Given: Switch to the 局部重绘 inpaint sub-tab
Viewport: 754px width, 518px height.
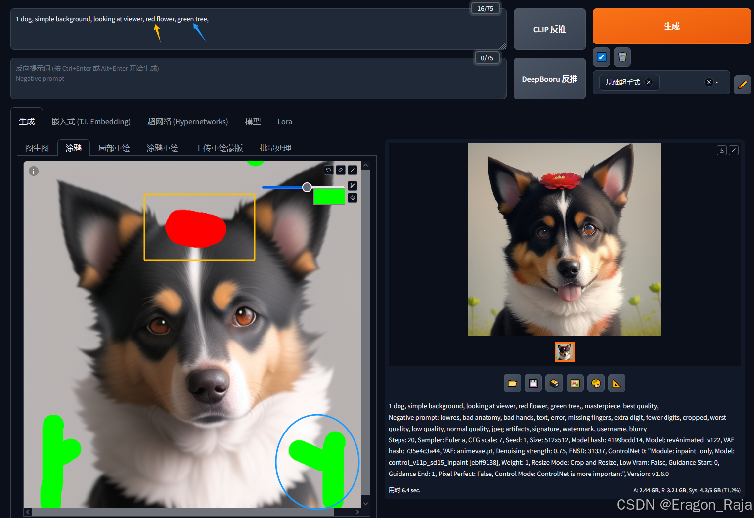Looking at the screenshot, I should (x=114, y=148).
